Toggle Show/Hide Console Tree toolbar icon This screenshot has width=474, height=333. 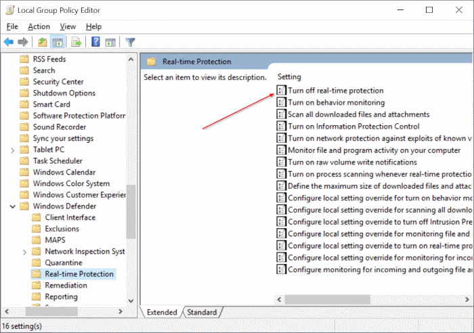[57, 42]
